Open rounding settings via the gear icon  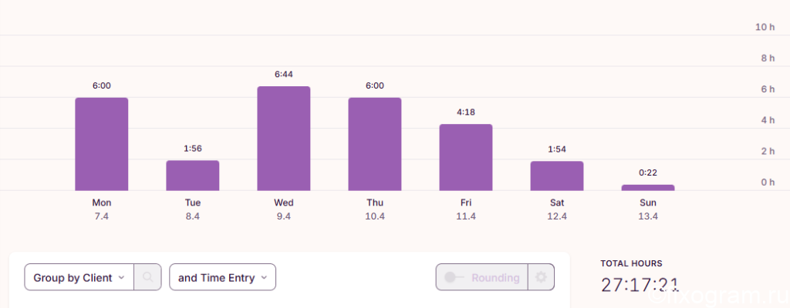[x=541, y=277]
